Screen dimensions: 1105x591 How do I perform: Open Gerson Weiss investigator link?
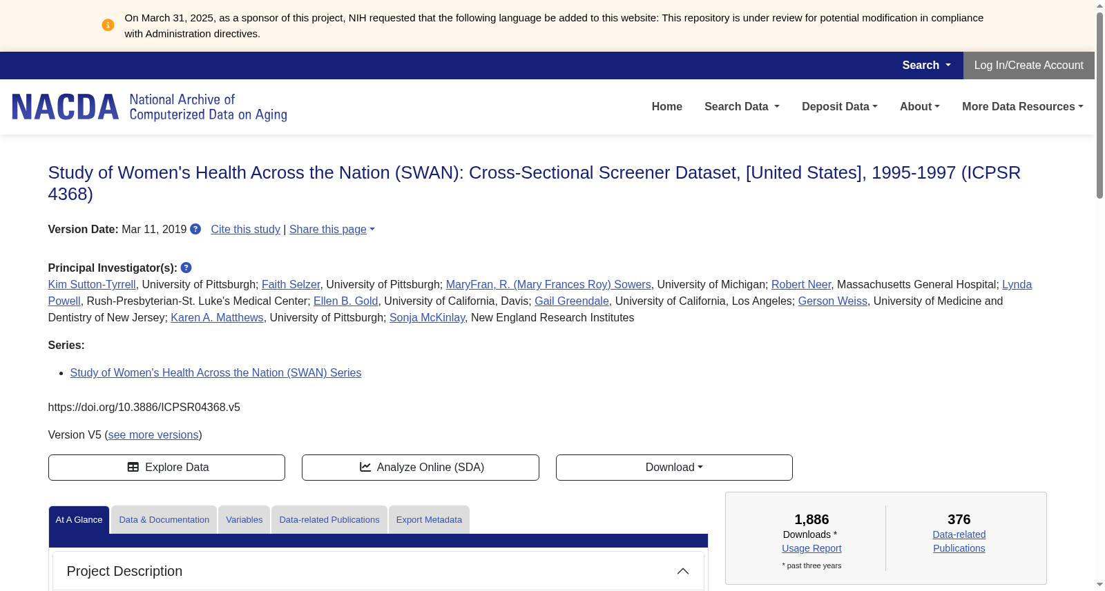coord(833,301)
